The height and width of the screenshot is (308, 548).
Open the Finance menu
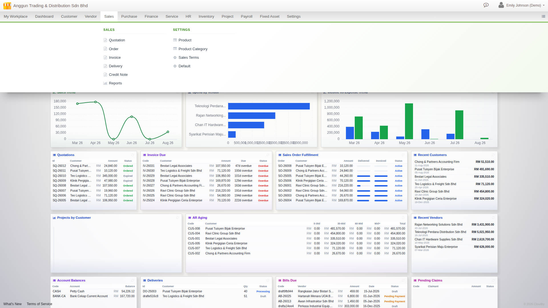coord(151,17)
